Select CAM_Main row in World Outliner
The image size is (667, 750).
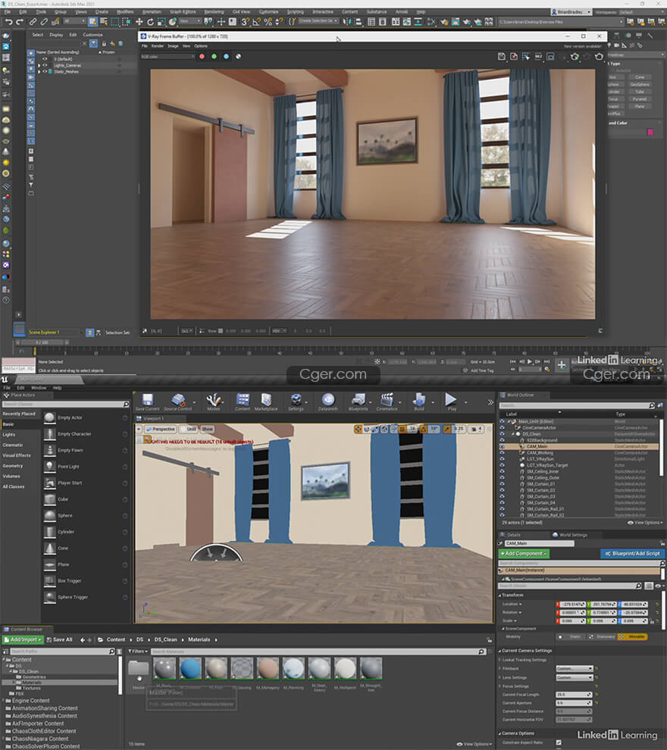[x=579, y=446]
